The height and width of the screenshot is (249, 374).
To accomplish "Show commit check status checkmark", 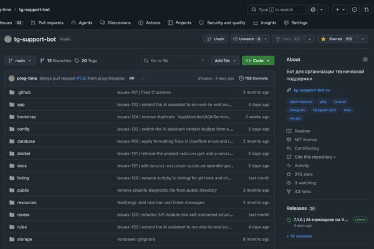I will tap(142, 78).
